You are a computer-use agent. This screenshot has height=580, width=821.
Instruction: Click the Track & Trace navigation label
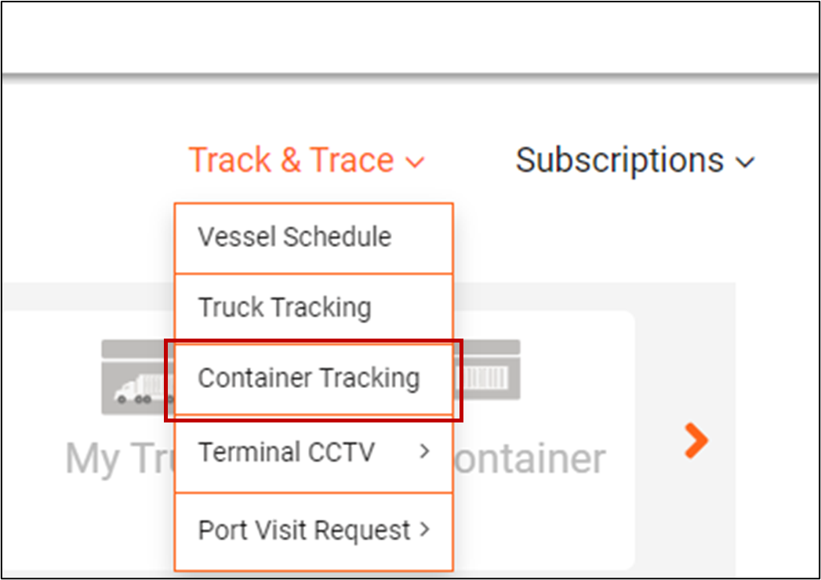[291, 161]
